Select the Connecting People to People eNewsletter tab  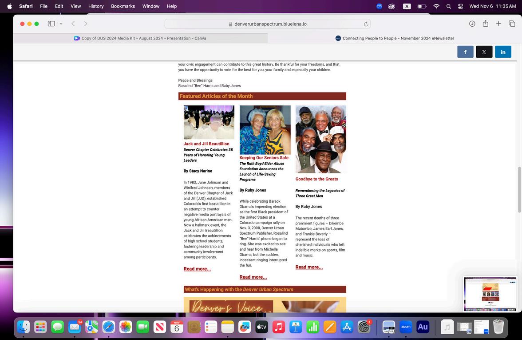click(395, 38)
